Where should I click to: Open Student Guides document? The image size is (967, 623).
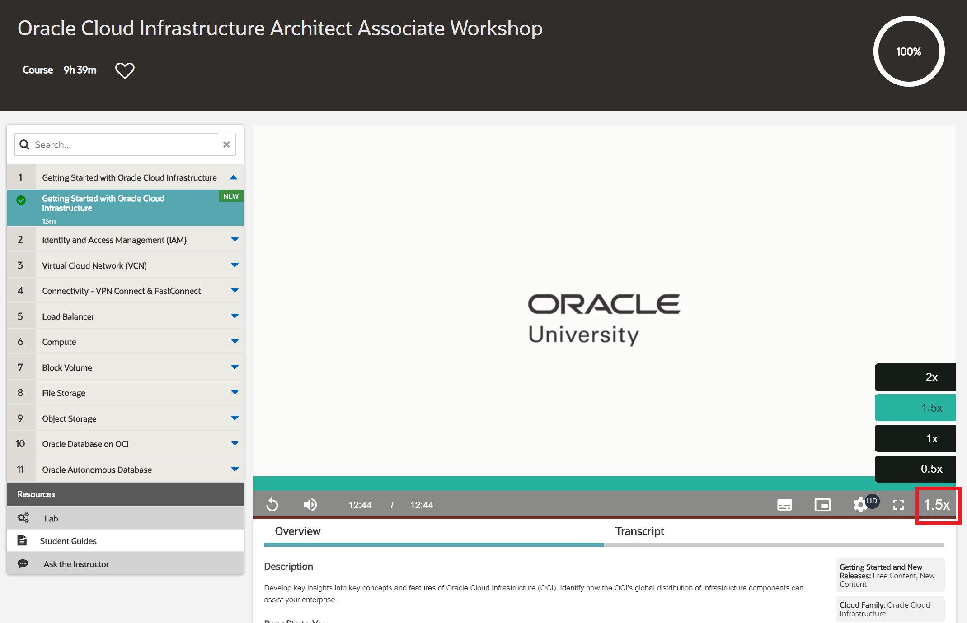[x=68, y=541]
